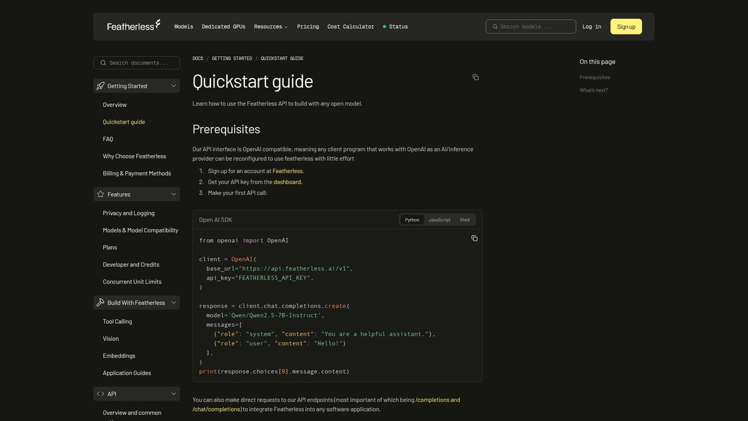
Task: Open Tool Calling in sidebar
Action: click(117, 322)
